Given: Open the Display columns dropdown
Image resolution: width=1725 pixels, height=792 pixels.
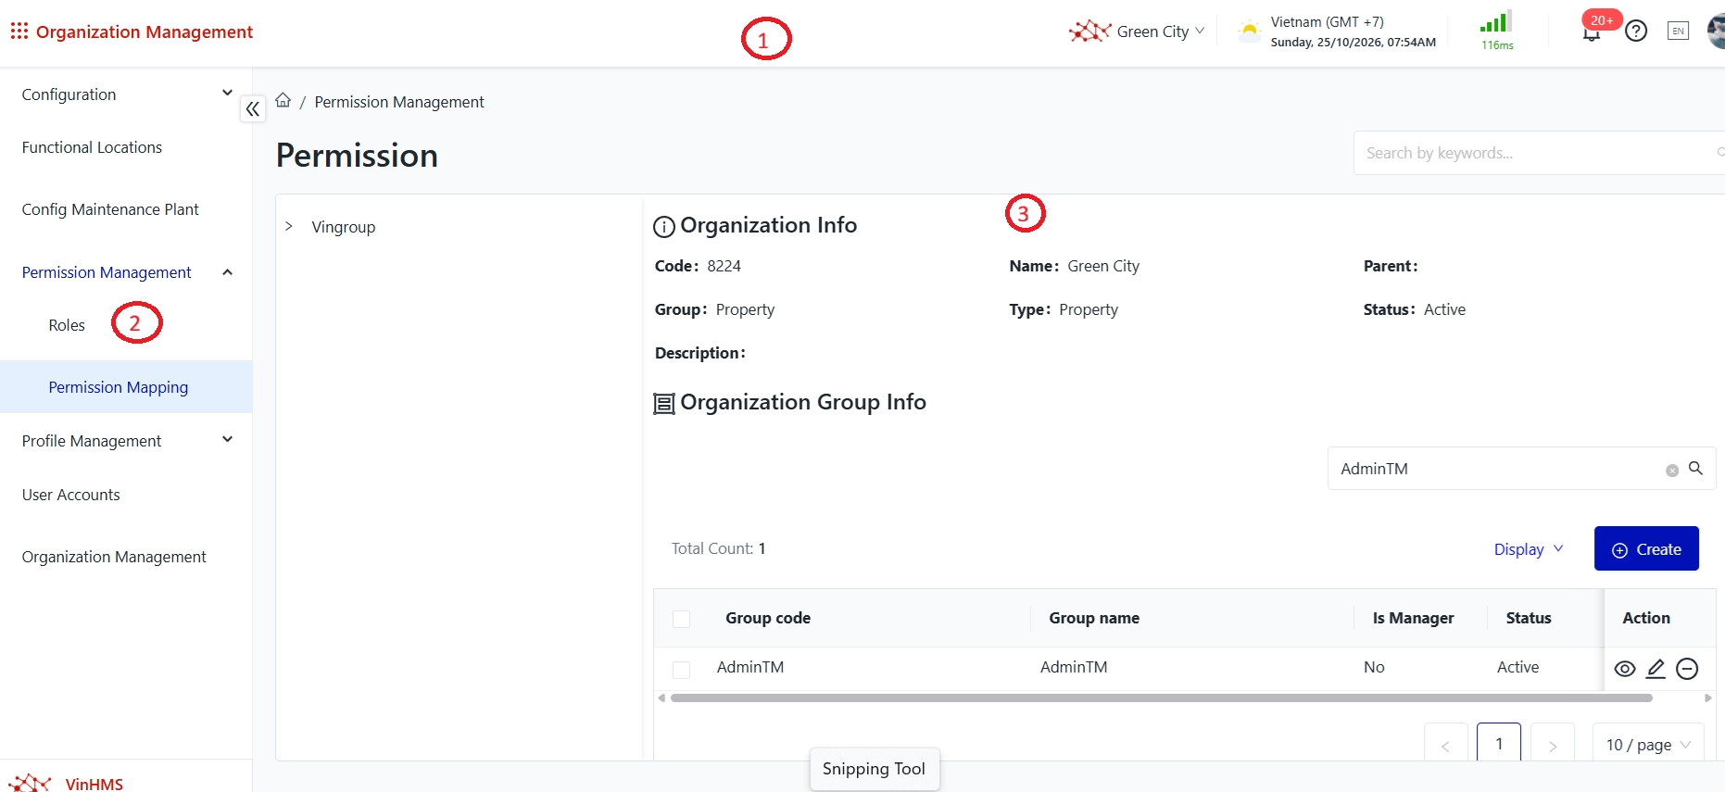Looking at the screenshot, I should tap(1529, 549).
